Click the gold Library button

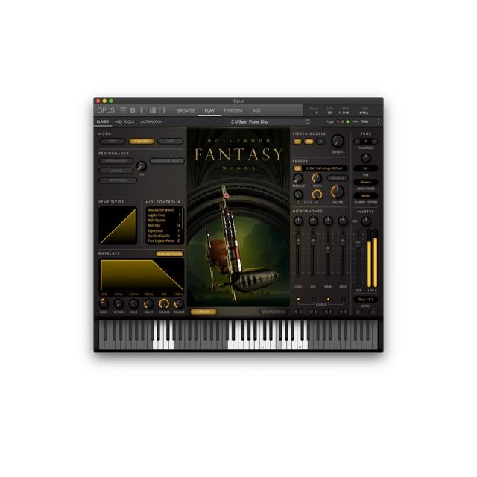click(x=203, y=312)
